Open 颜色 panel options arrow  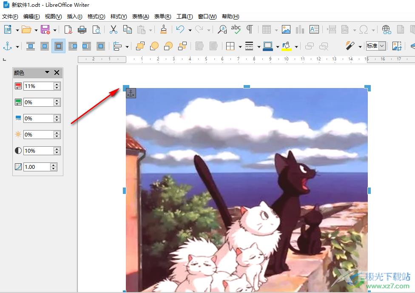tap(47, 72)
